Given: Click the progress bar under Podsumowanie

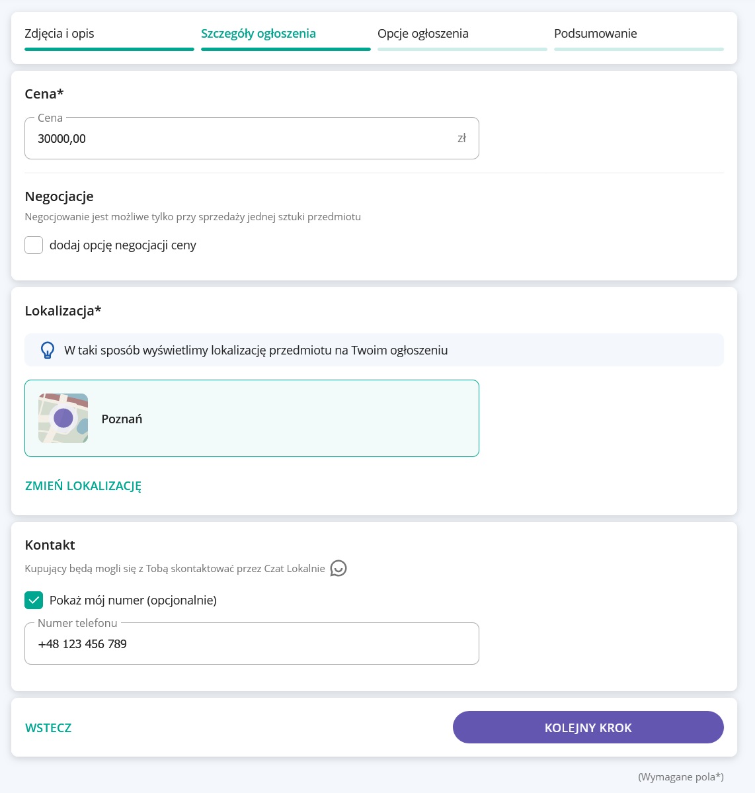Looking at the screenshot, I should (639, 49).
